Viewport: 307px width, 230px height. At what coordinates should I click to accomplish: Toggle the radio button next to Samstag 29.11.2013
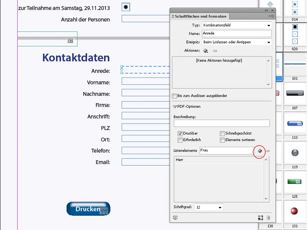click(x=126, y=7)
